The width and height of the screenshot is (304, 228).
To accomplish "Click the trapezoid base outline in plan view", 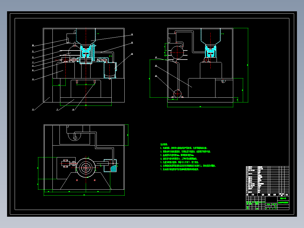I will pyautogui.click(x=86, y=181).
